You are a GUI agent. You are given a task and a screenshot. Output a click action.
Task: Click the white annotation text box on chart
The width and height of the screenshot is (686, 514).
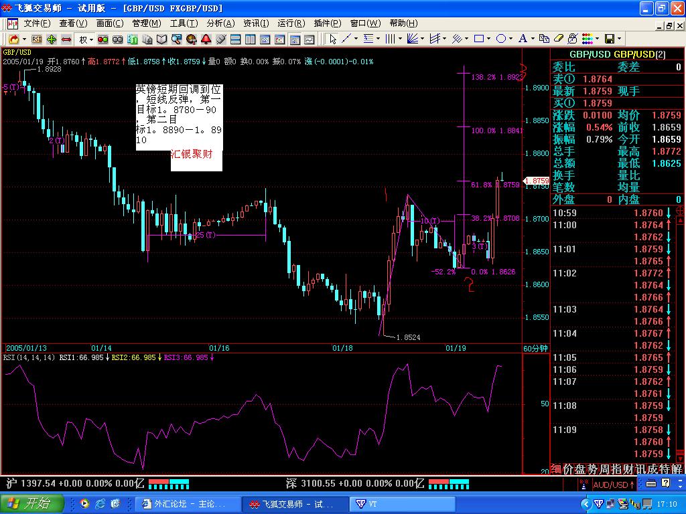179,117
